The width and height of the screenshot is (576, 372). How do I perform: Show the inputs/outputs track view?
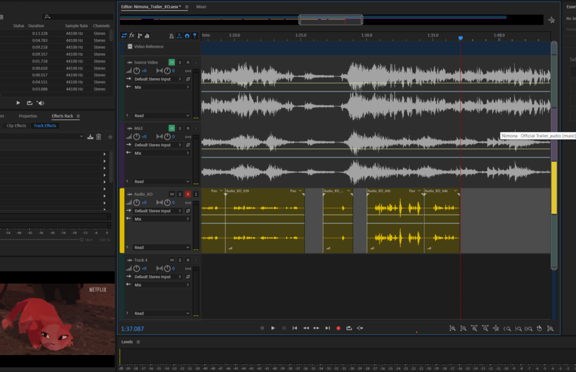[124, 35]
